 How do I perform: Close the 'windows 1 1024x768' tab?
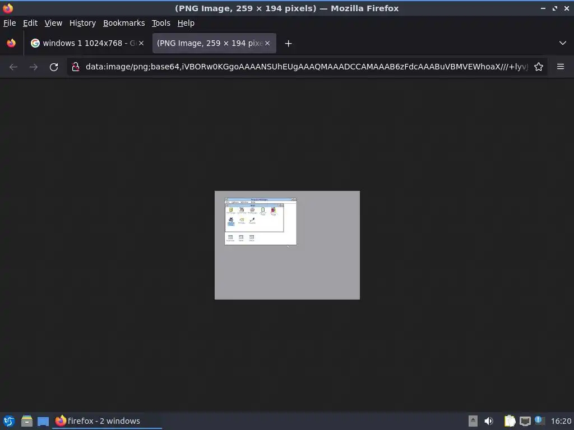tap(141, 43)
